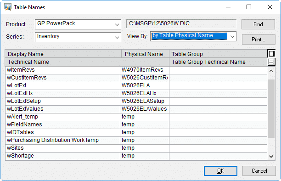Select the wFieldNames row
The image size is (281, 181).
pos(136,124)
